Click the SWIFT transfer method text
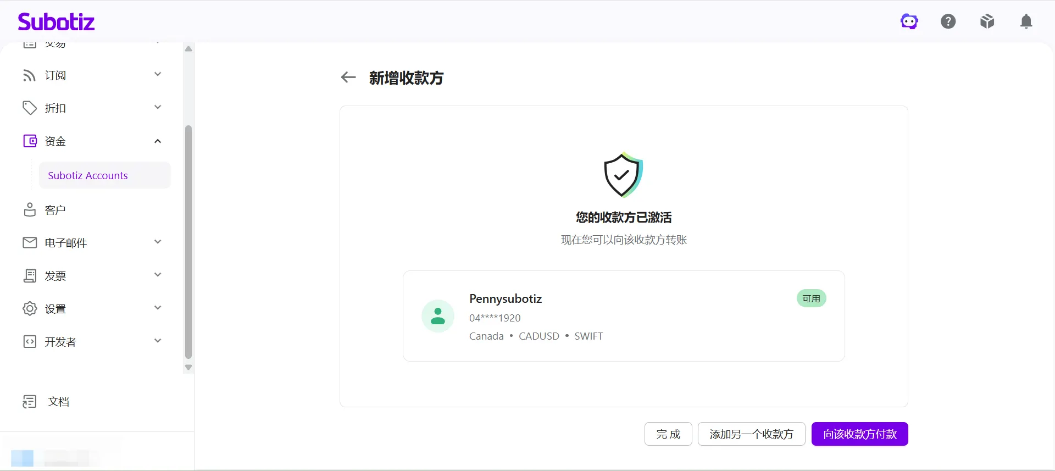Screen dimensions: 1055x471 click(588, 336)
